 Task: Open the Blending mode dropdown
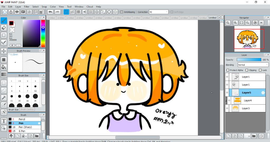(253, 65)
